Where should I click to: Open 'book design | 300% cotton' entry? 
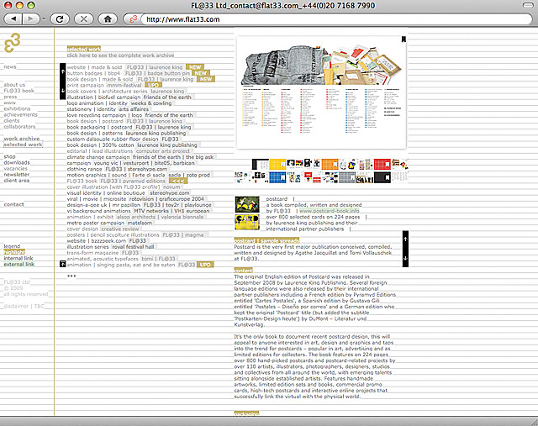click(x=132, y=145)
